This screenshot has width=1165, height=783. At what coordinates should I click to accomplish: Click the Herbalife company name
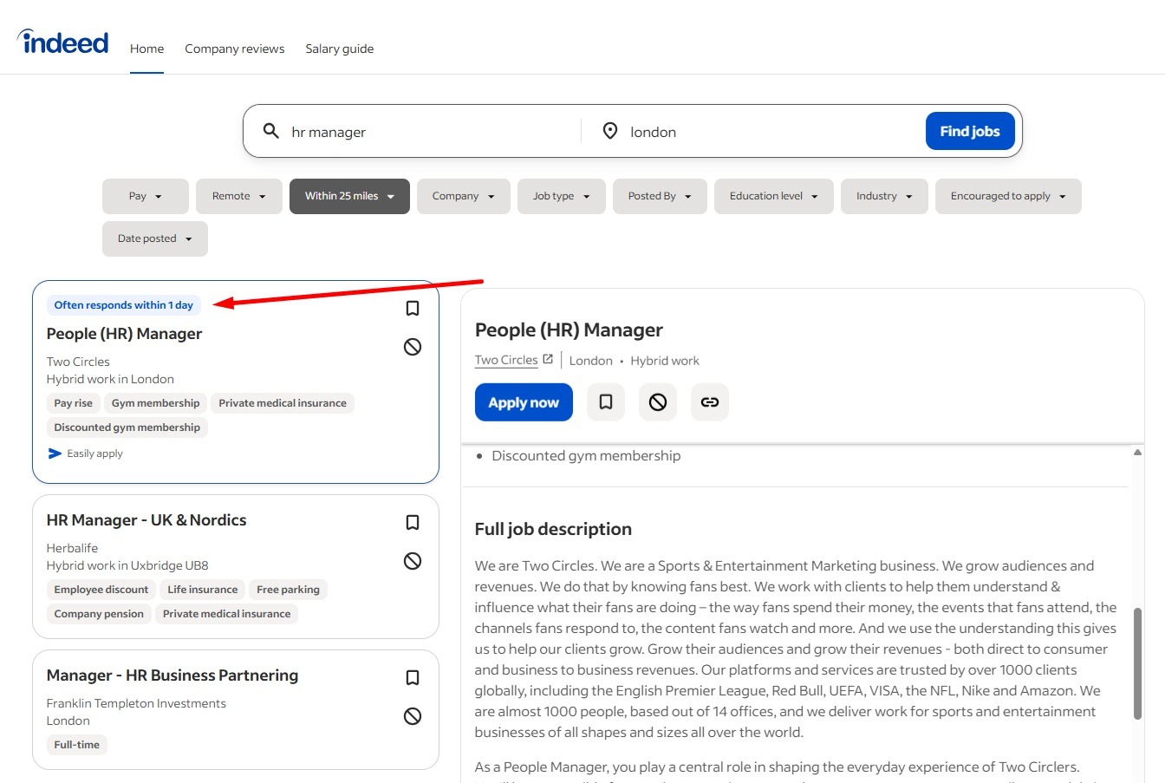(72, 548)
